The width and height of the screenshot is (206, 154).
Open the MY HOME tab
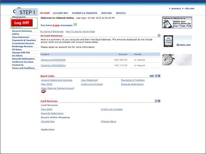tap(45, 13)
